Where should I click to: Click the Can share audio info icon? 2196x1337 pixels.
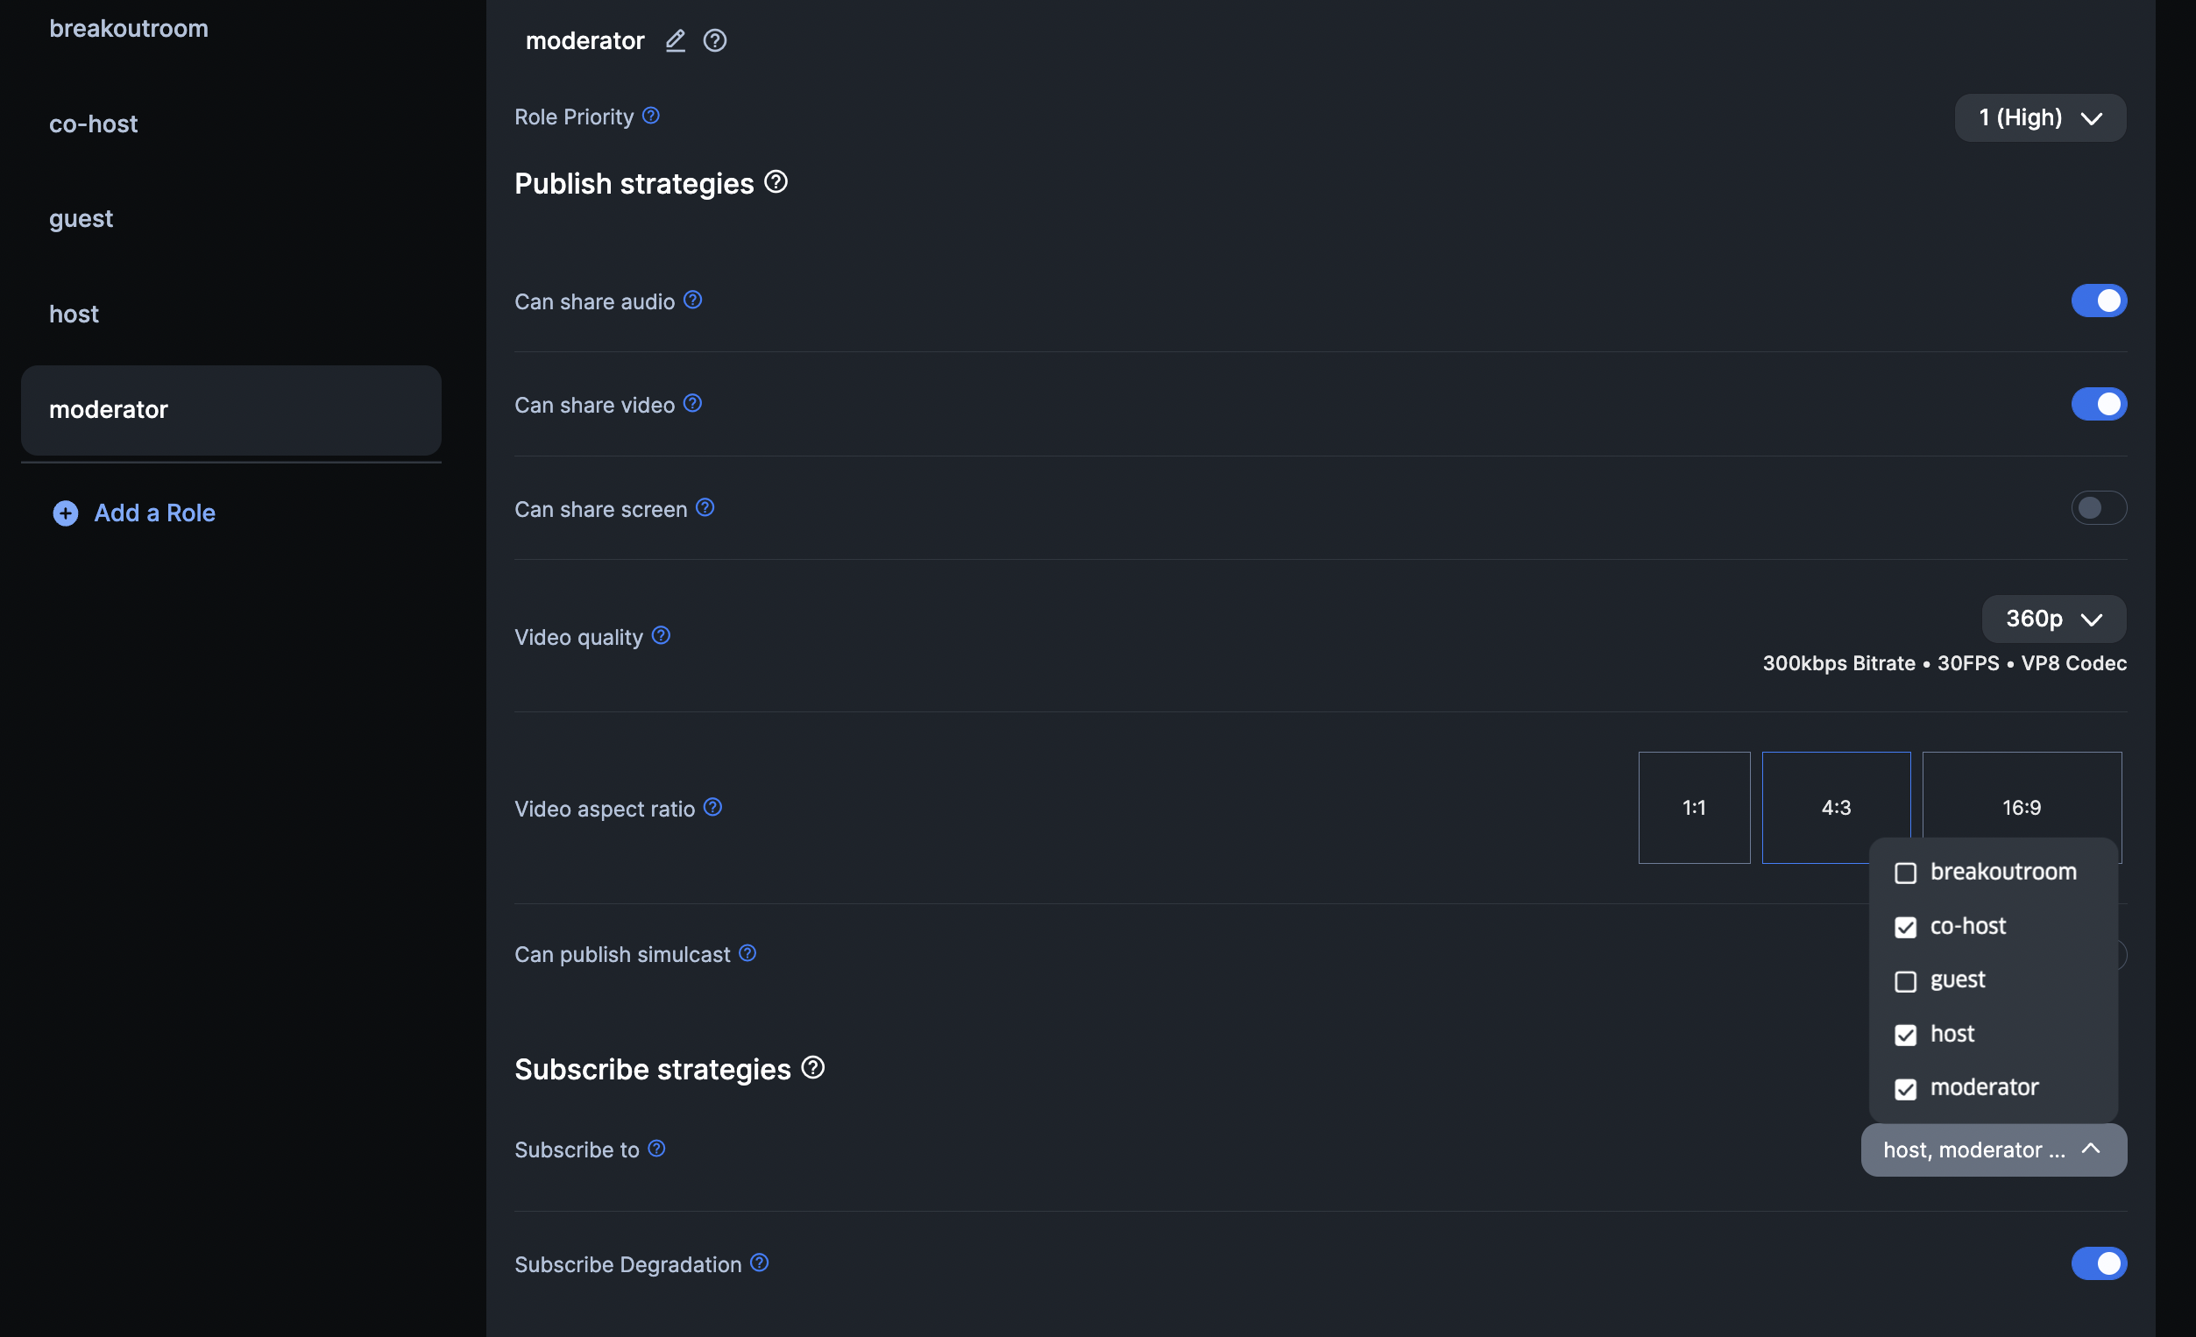tap(692, 301)
